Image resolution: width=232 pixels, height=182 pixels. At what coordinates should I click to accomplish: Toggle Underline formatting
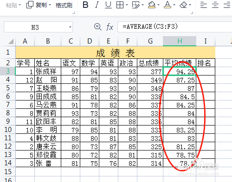point(108,5)
